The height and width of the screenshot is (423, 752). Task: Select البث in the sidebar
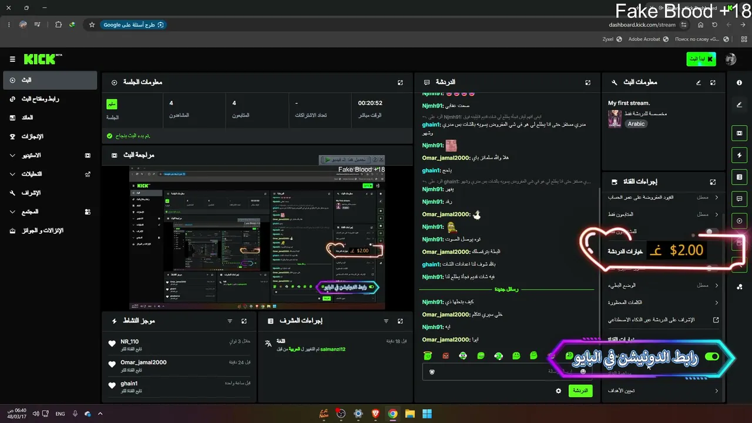pos(50,80)
